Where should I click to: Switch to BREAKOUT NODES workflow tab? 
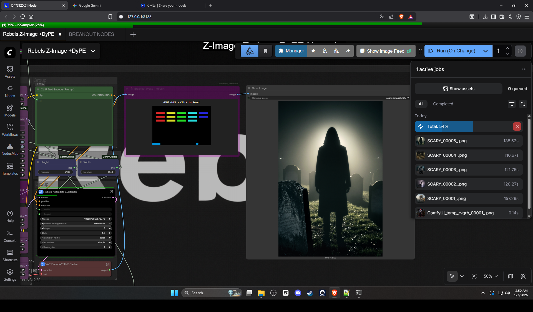[92, 34]
